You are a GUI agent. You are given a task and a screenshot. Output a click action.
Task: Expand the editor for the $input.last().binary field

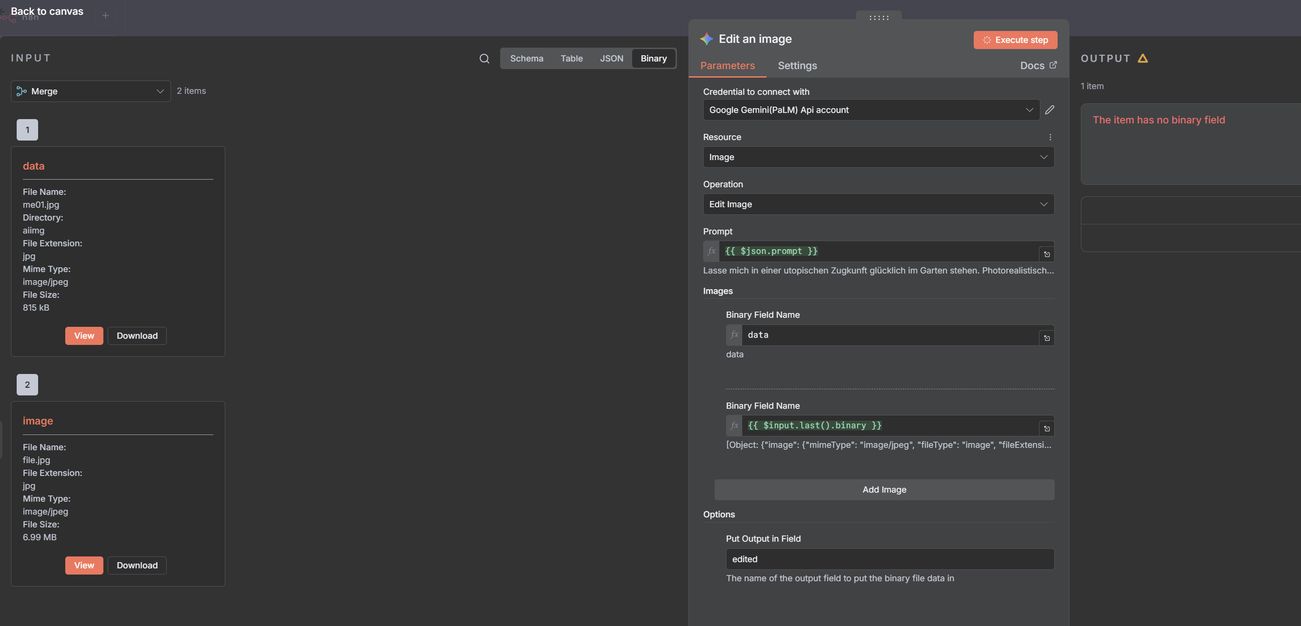(1047, 428)
